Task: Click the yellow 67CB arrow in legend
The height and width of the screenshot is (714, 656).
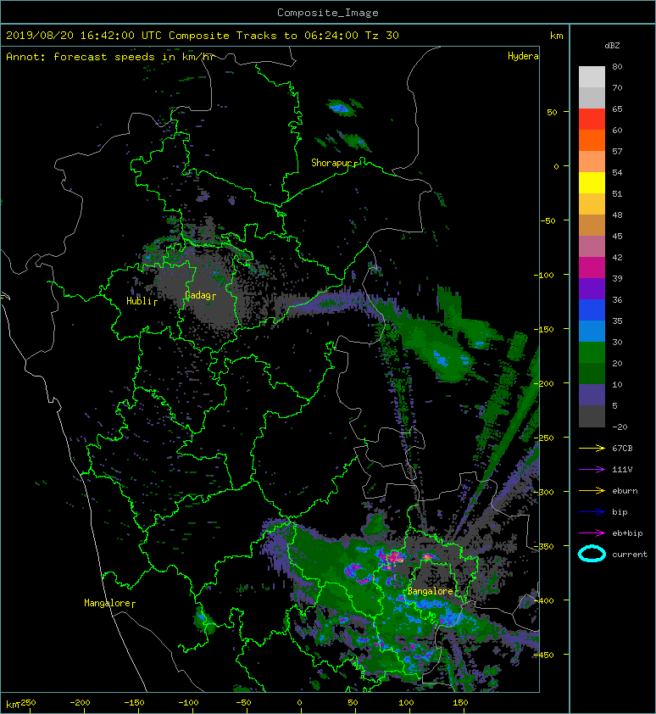Action: (592, 448)
